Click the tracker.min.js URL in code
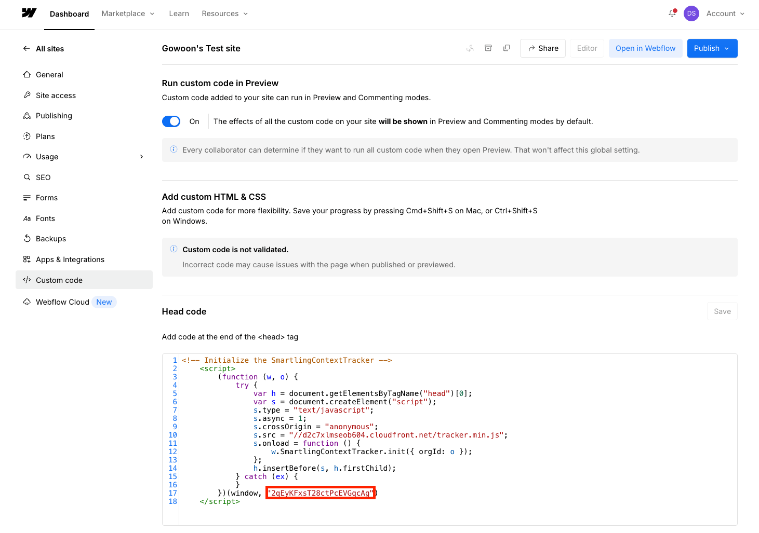The image size is (759, 533). point(396,435)
